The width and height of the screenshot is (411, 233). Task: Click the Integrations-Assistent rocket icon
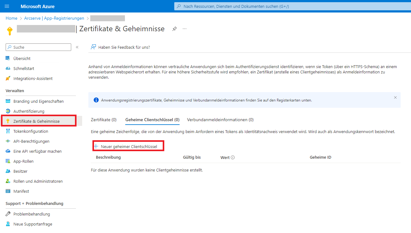click(8, 78)
